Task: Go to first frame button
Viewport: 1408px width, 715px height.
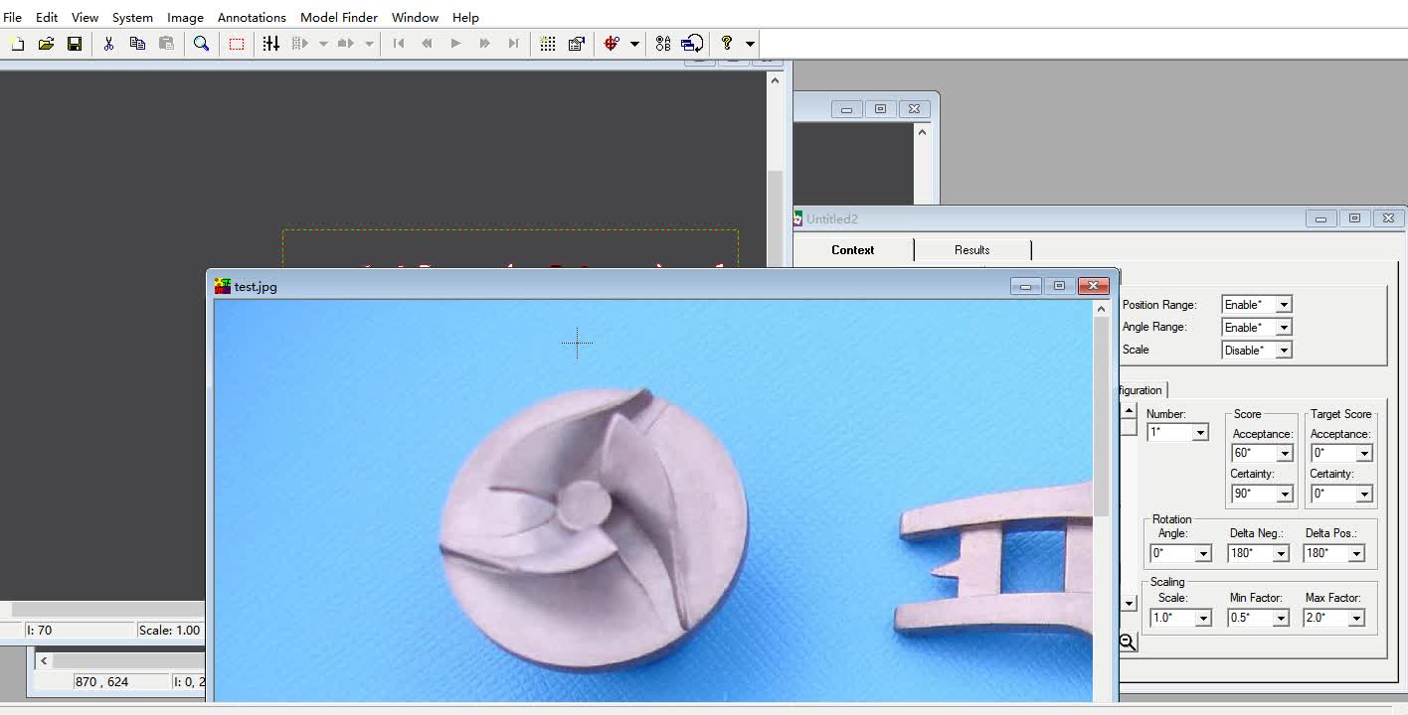Action: pos(399,44)
